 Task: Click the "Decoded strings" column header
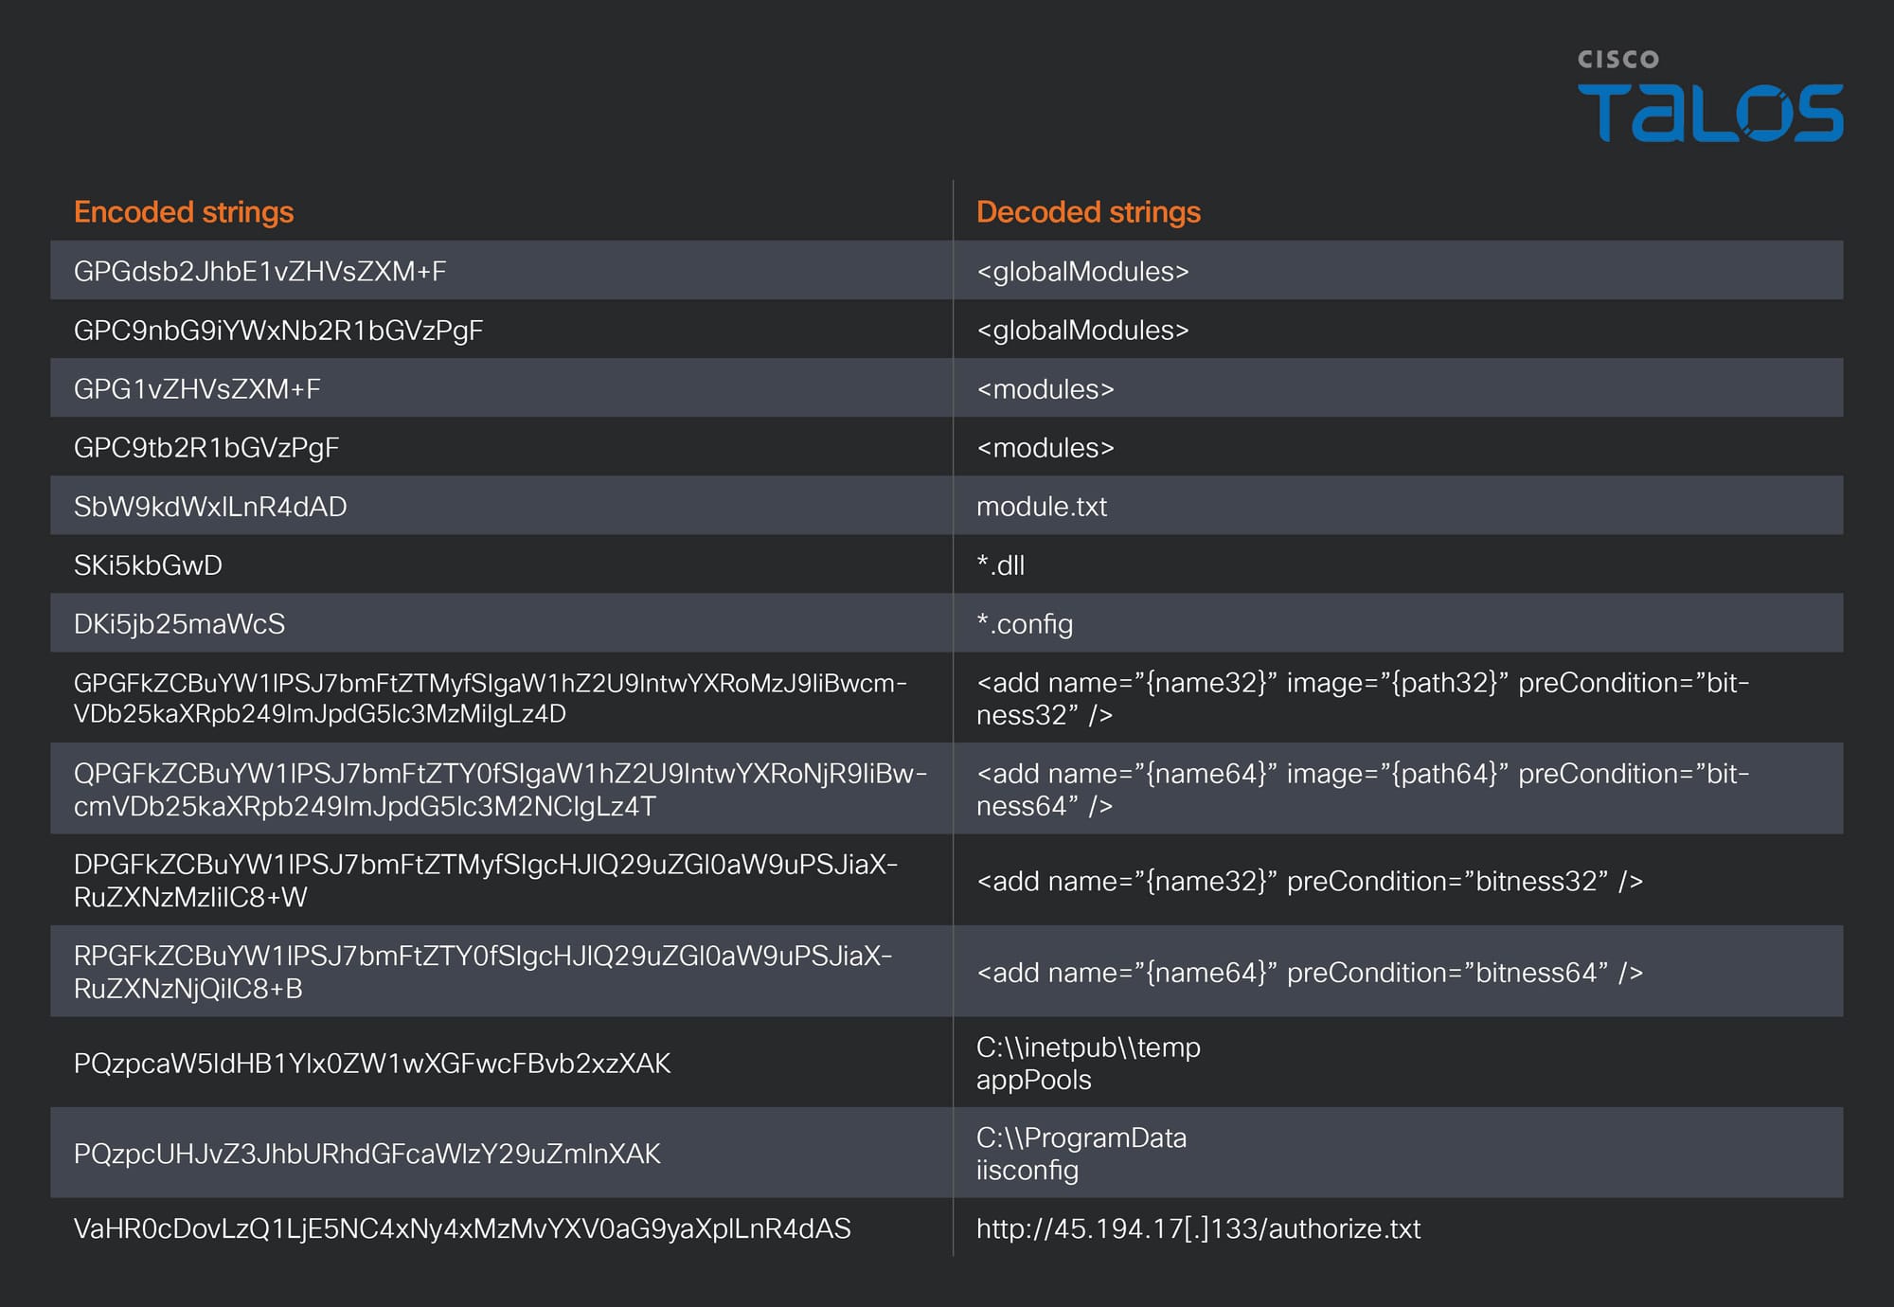[x=1088, y=212]
